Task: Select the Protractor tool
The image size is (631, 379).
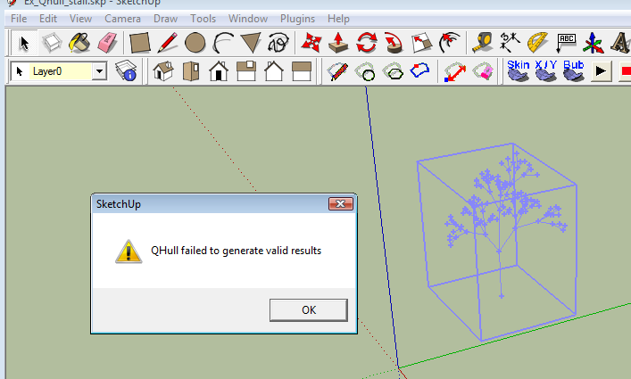Action: tap(537, 43)
